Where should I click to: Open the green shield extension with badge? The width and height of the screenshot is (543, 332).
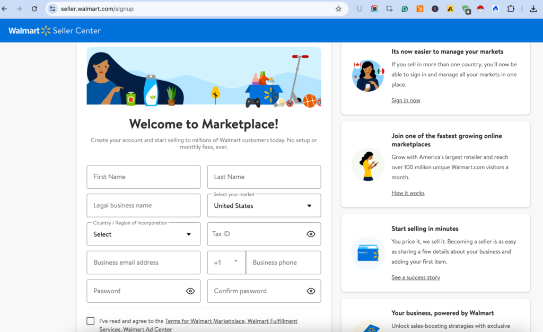click(x=466, y=10)
